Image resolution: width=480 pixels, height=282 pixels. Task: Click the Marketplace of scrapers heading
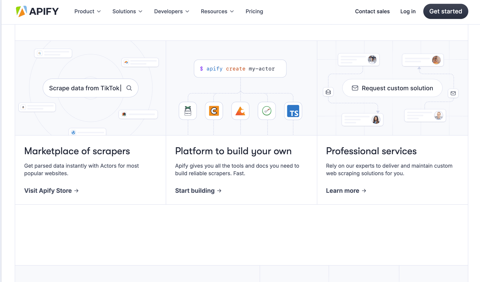tap(77, 151)
